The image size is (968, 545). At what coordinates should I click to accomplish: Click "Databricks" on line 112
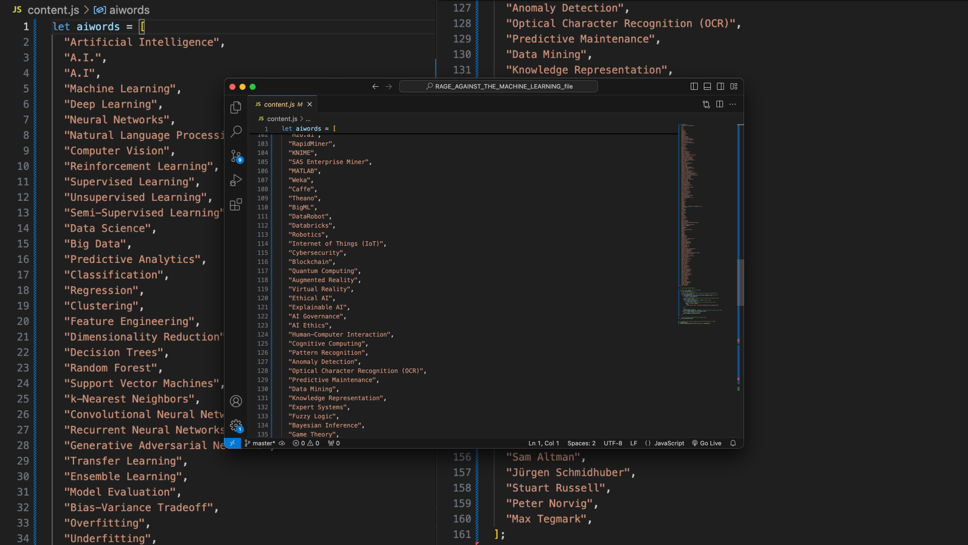[310, 226]
